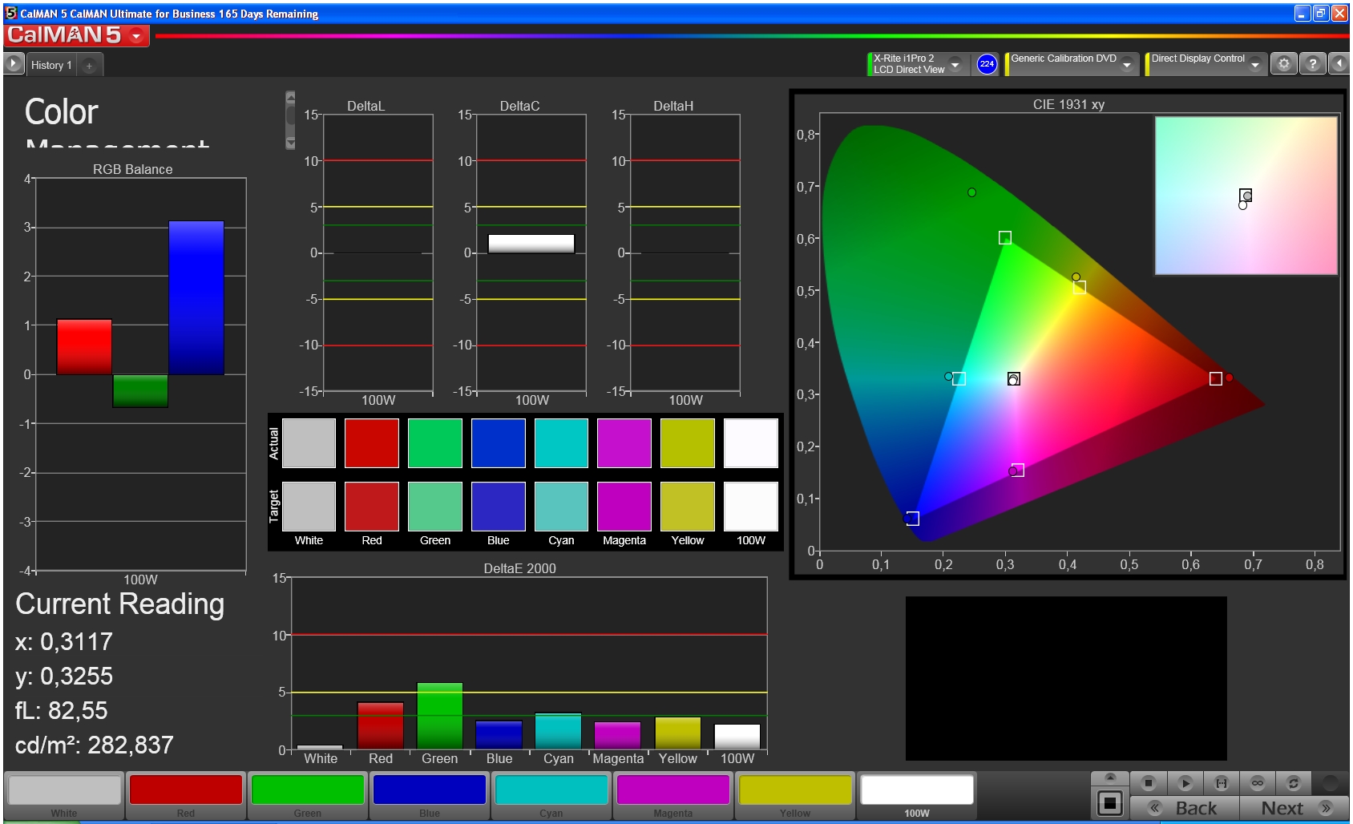Screen dimensions: 1353x824
Task: Click the DeltaE 2000 chart title
Action: 519,568
